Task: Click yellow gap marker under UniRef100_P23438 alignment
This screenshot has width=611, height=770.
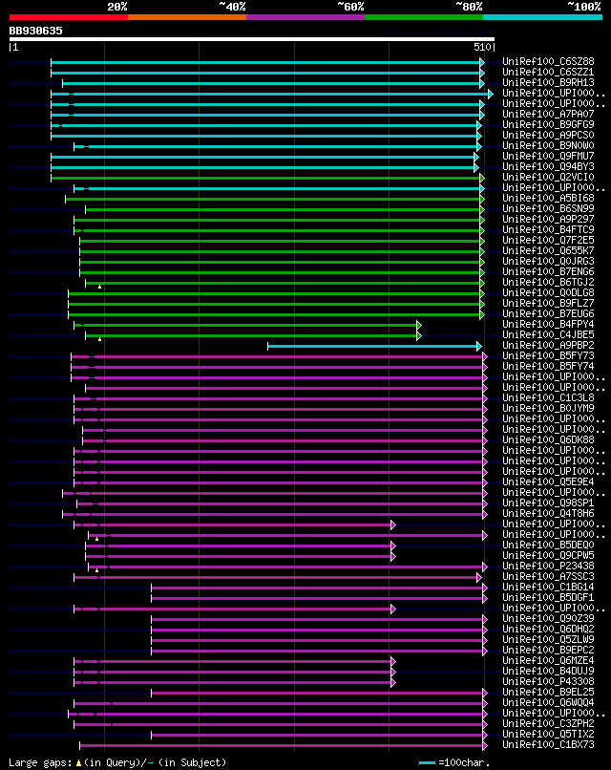Action: (96, 570)
